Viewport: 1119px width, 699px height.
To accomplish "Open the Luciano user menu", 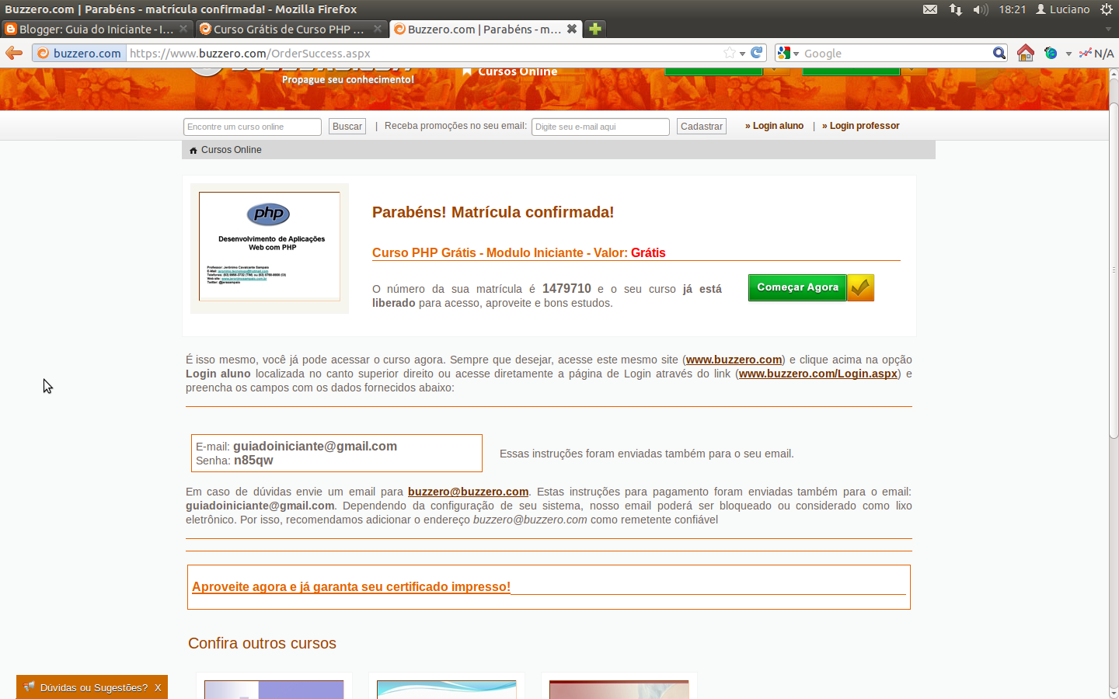I will coord(1063,9).
